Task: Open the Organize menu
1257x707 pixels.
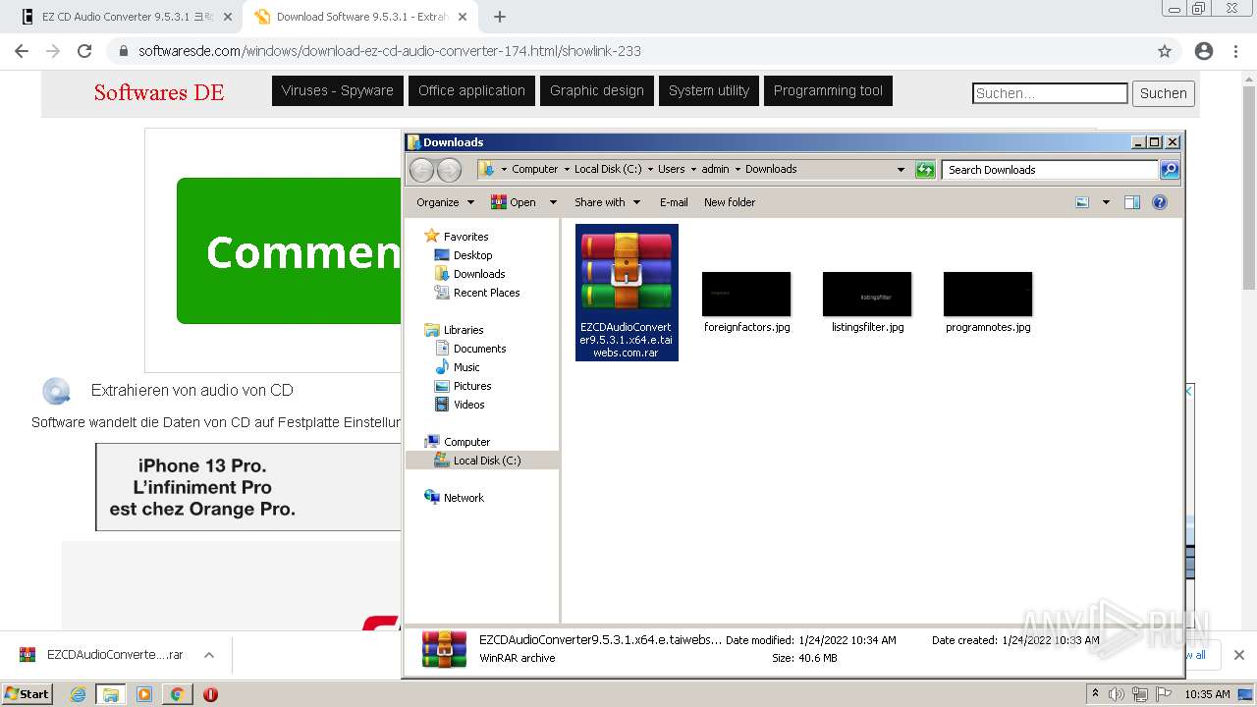Action: click(445, 202)
